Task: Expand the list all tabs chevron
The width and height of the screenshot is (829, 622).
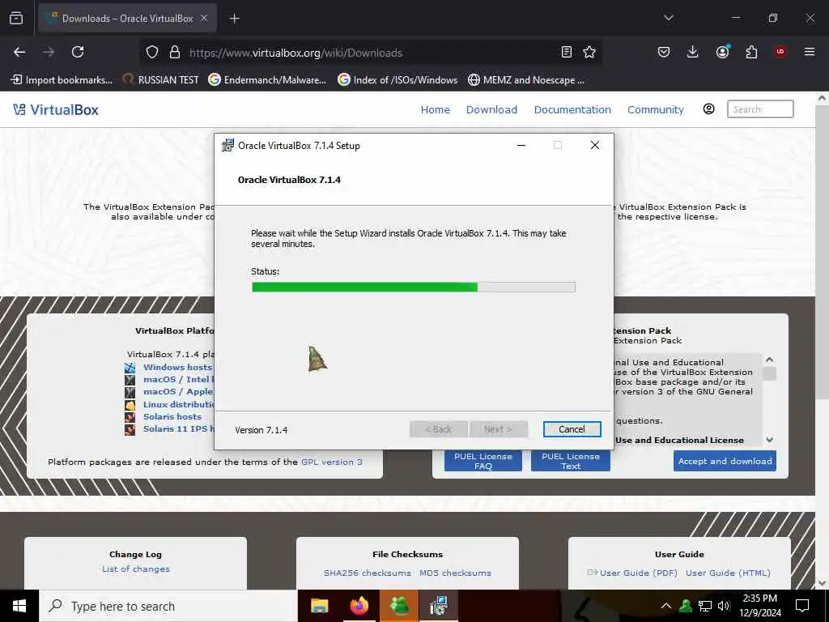Action: click(x=668, y=18)
